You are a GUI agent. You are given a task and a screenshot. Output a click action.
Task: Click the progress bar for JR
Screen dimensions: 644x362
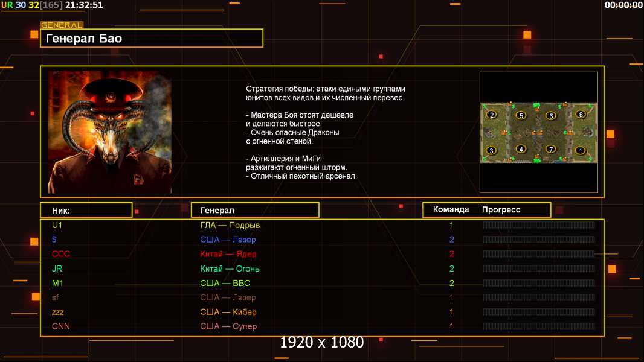[539, 268]
